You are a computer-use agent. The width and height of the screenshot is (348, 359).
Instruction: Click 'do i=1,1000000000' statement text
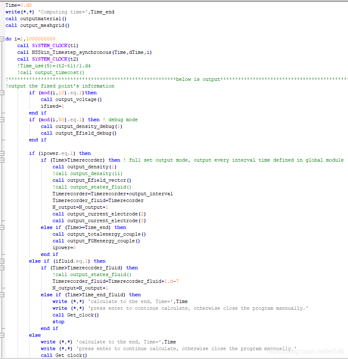[30, 39]
